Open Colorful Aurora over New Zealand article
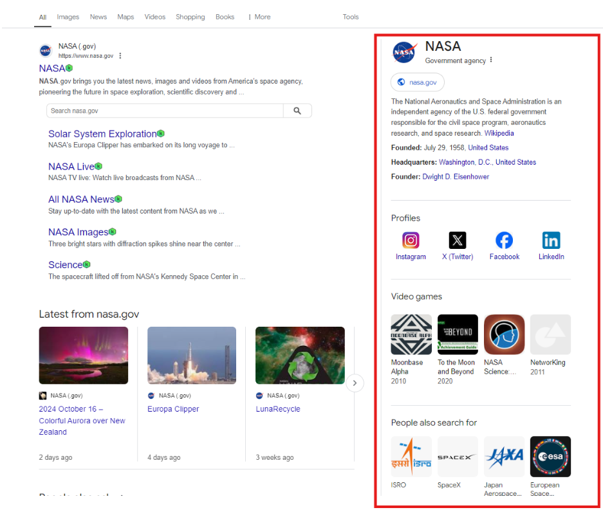The width and height of the screenshot is (603, 510). 82,421
